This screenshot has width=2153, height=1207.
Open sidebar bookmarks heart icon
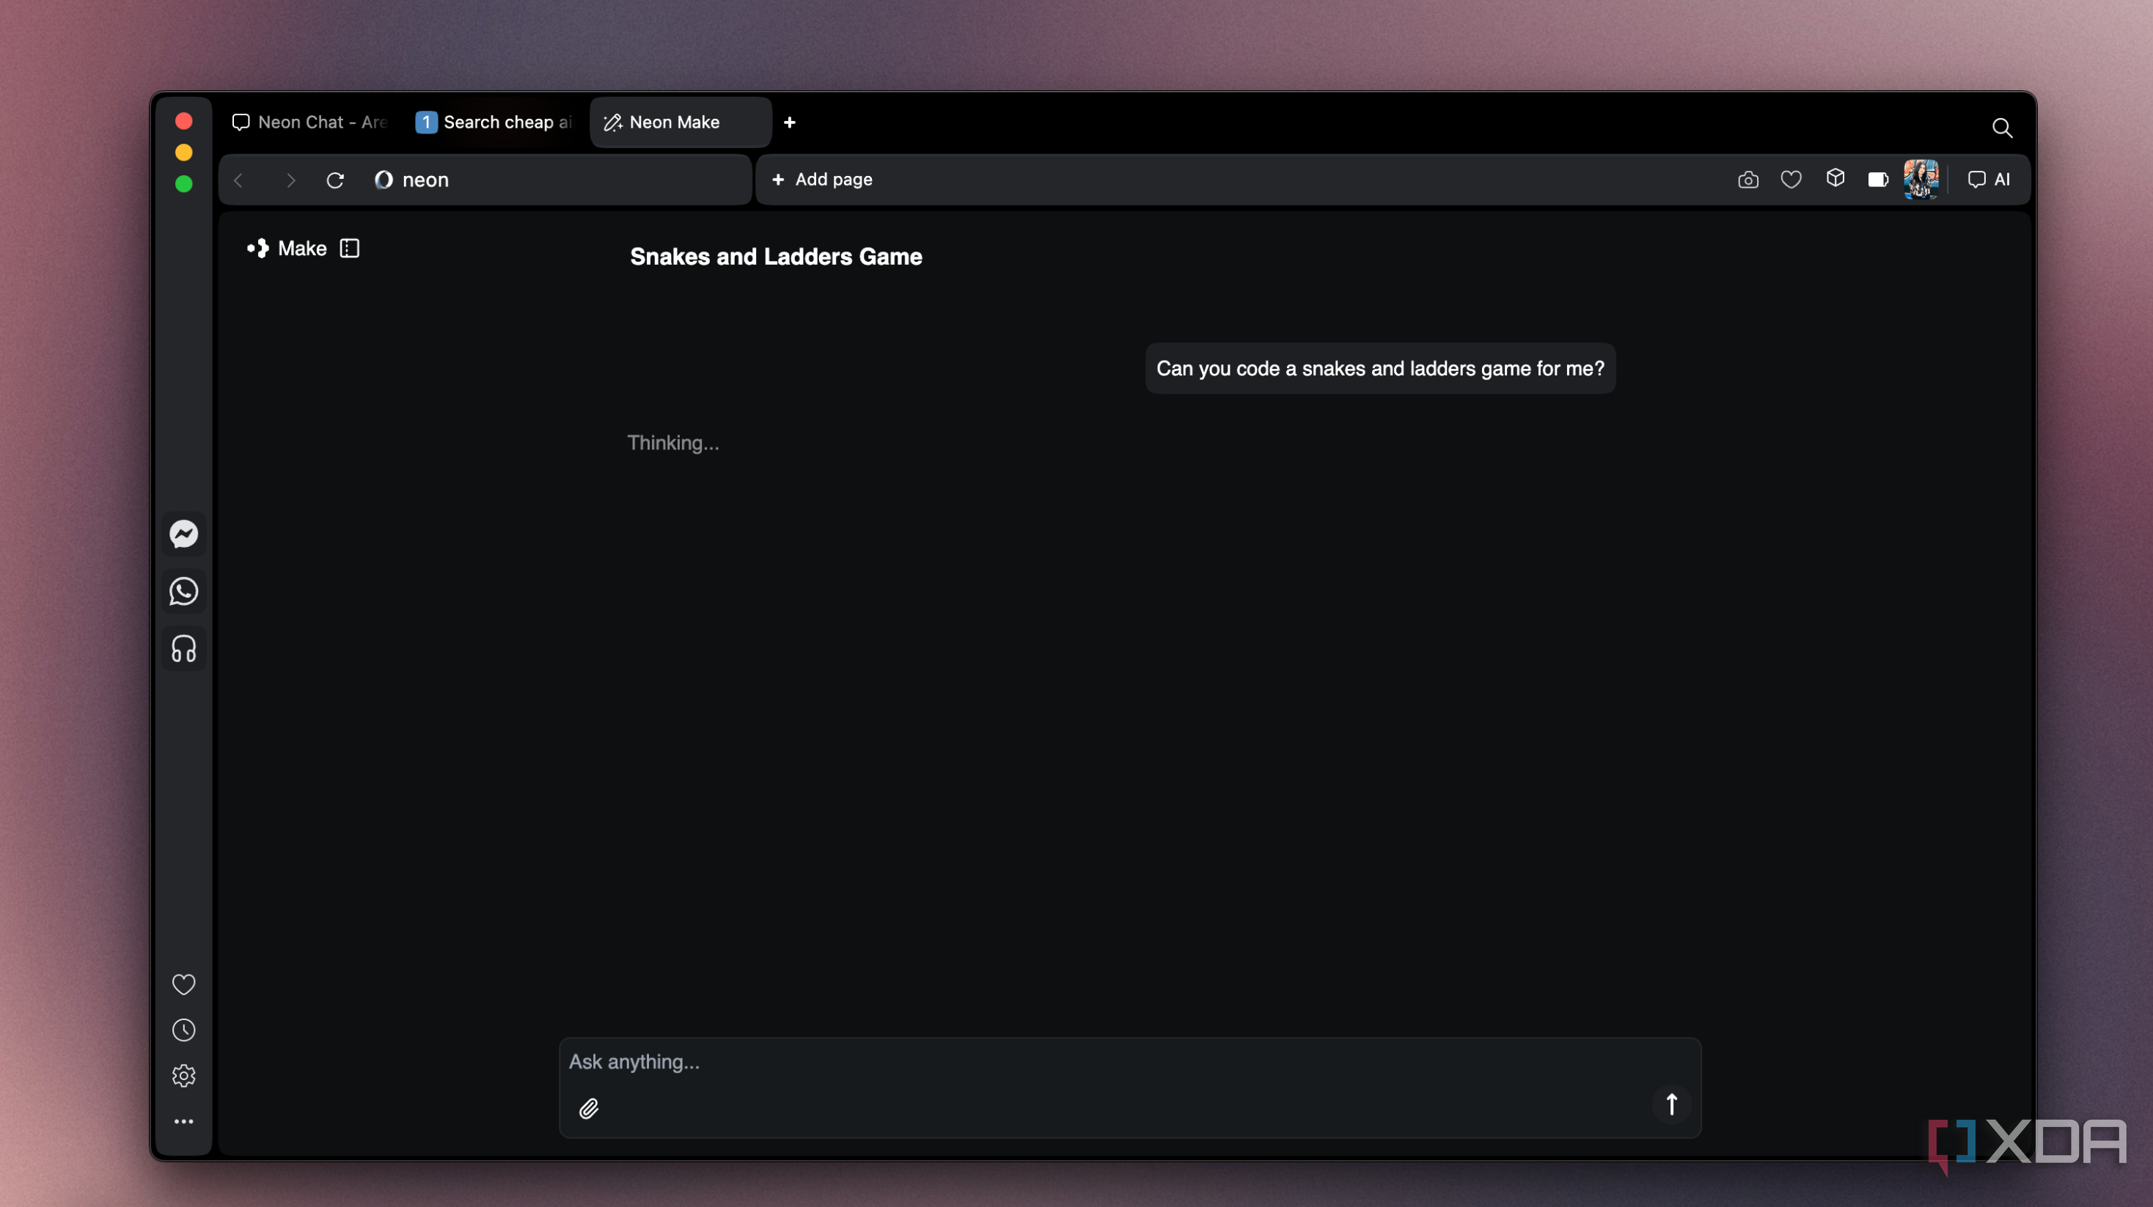pyautogui.click(x=184, y=984)
